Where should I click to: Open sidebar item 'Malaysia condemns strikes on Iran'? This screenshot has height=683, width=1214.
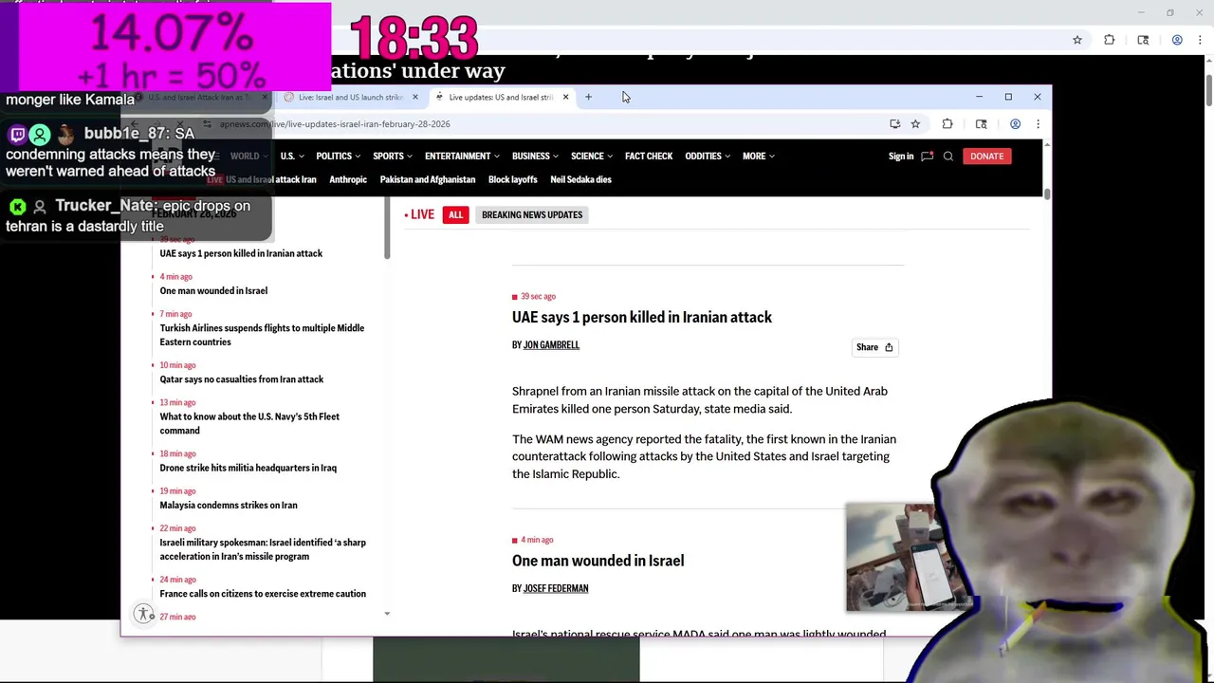229,506
